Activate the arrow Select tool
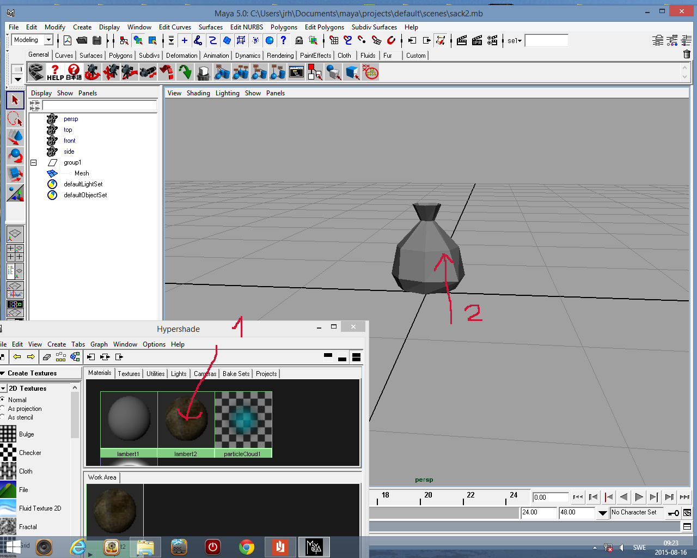 [x=15, y=100]
